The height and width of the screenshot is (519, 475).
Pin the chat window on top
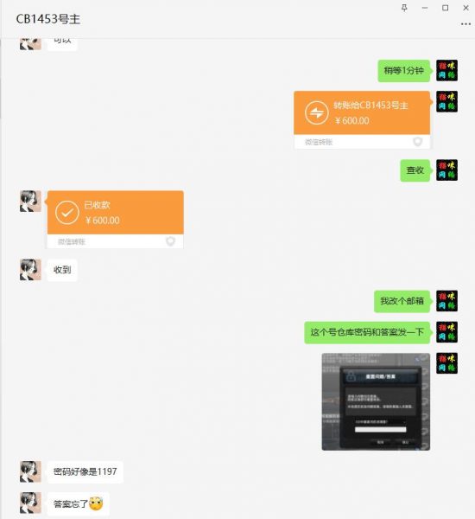tap(404, 8)
